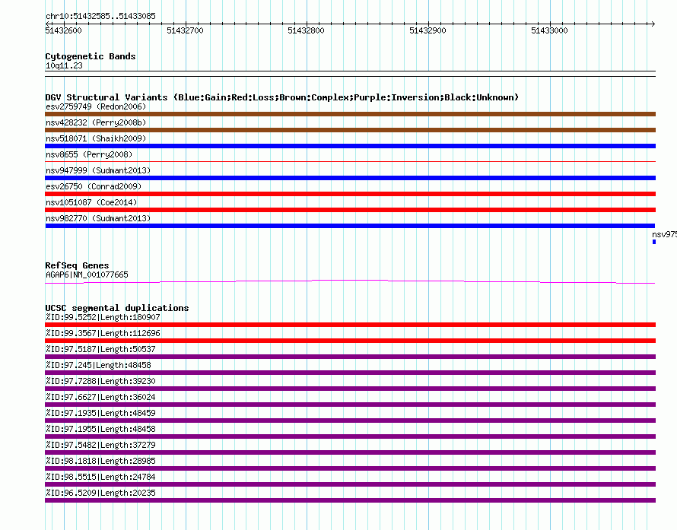677x530 pixels.
Task: Open variant nsv8655 (Perry2008) label
Action: tap(89, 154)
